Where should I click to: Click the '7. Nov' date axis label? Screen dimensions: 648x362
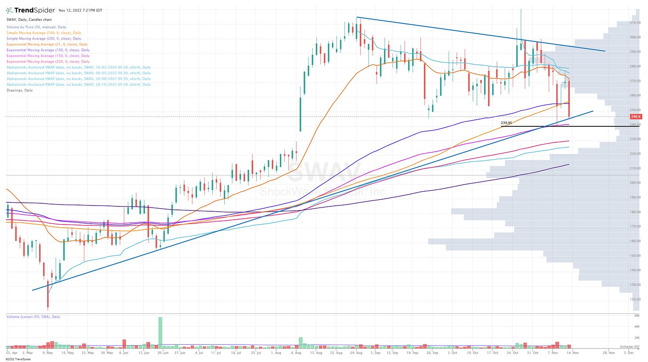[x=552, y=352]
